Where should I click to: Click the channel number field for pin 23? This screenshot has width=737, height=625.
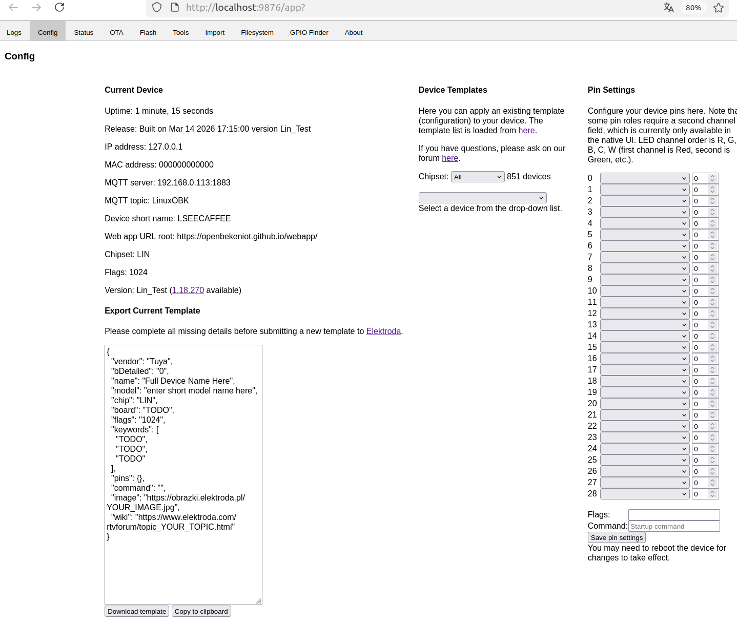(x=705, y=437)
